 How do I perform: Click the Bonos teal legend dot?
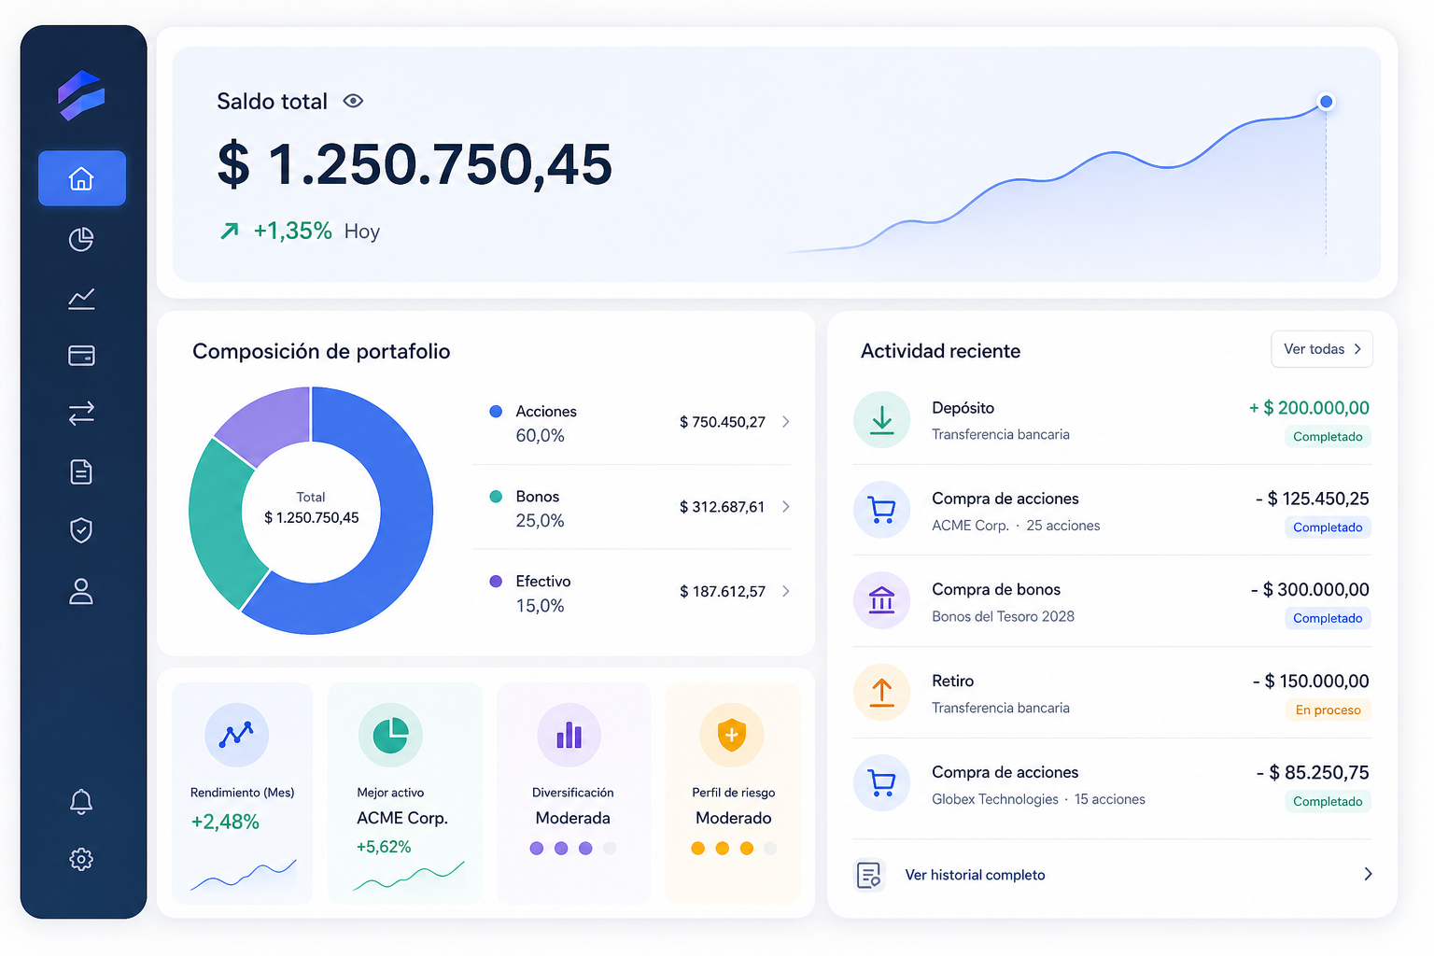click(x=496, y=497)
